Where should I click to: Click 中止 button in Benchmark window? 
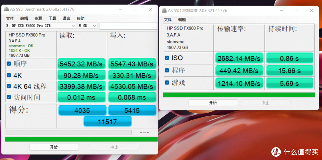(x=114, y=147)
